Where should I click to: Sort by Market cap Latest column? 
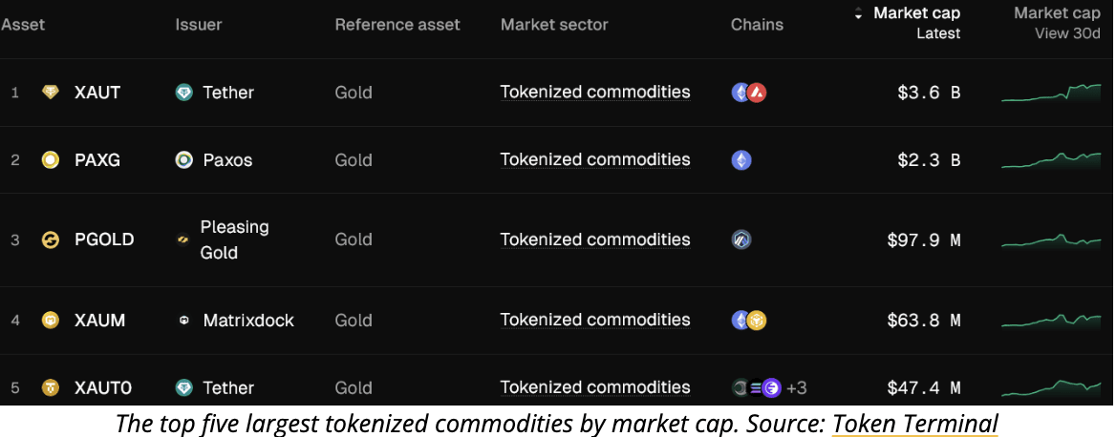click(915, 14)
